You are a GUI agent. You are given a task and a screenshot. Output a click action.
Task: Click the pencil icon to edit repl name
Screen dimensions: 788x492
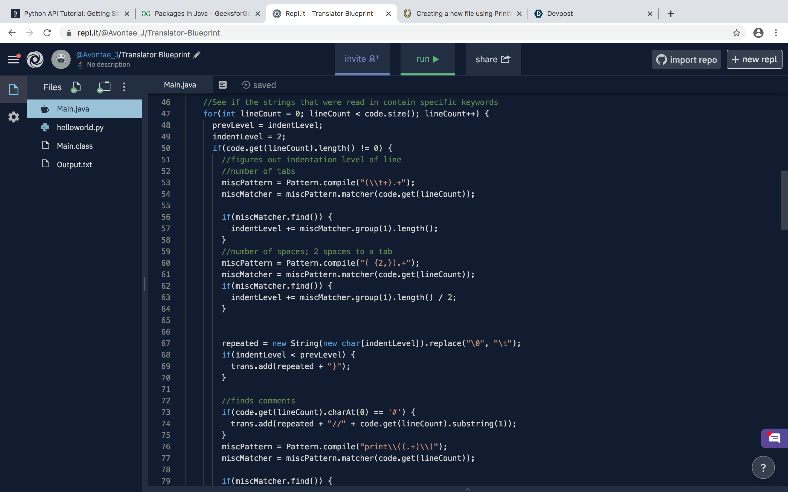[x=197, y=55]
